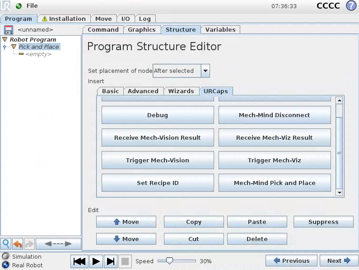The height and width of the screenshot is (270, 359).
Task: Insert Receive Mech-Vision Result node
Action: tap(158, 137)
